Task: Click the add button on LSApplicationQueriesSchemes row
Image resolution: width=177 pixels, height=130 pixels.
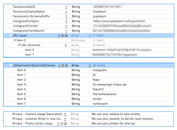Action: coord(63,66)
